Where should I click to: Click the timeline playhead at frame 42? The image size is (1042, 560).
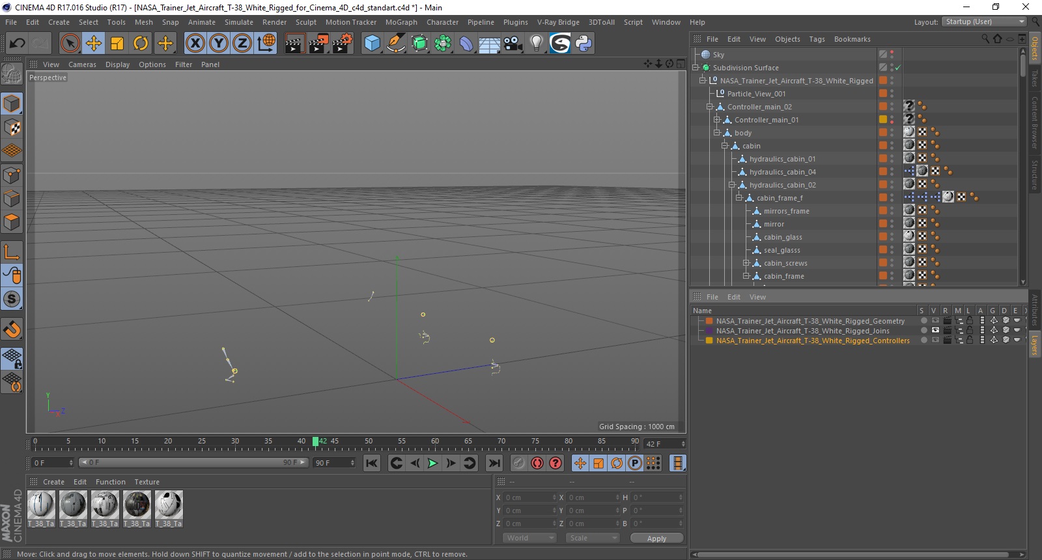pos(315,441)
